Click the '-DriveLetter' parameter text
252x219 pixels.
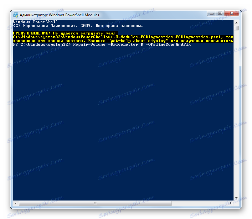[x=123, y=44]
